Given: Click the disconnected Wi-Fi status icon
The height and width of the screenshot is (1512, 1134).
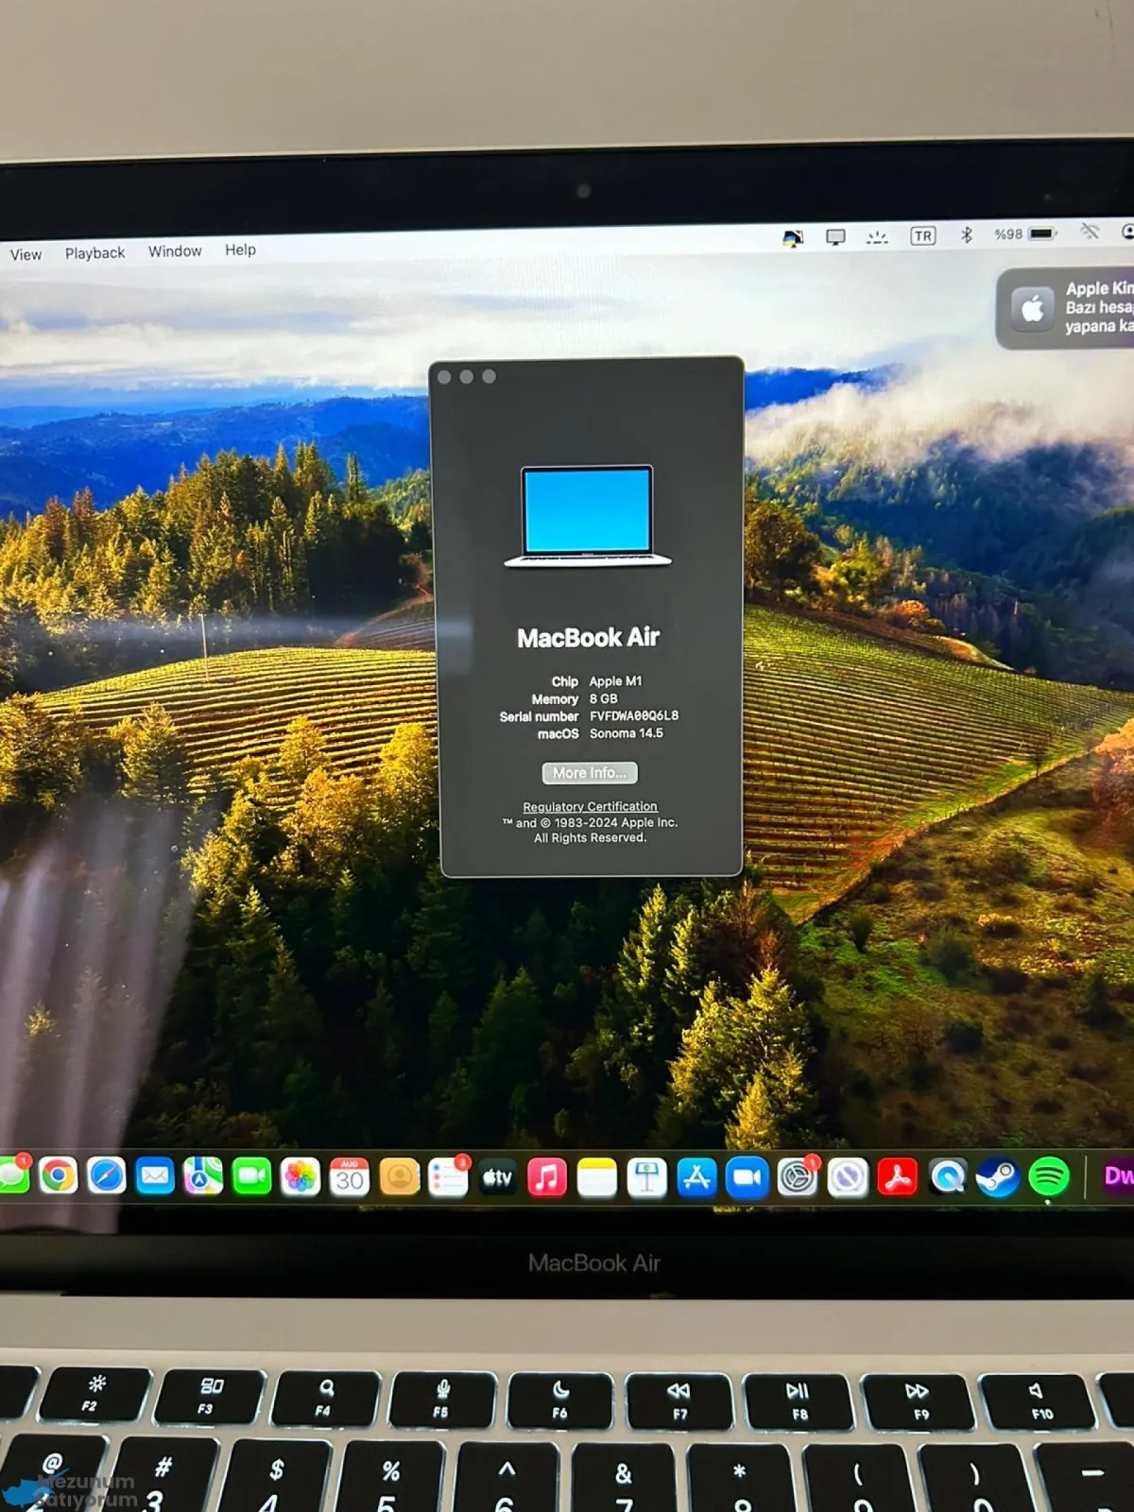Looking at the screenshot, I should pos(1090,232).
